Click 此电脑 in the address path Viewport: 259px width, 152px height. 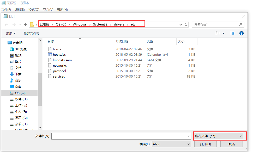45,24
